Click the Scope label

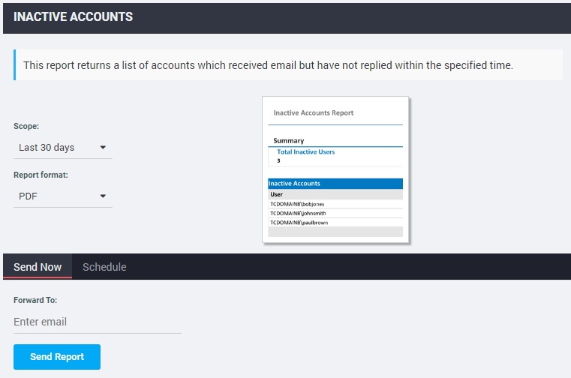tap(26, 126)
